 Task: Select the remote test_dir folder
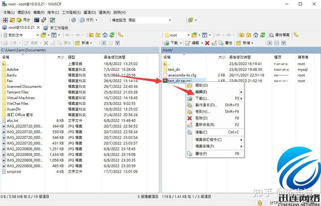click(174, 70)
